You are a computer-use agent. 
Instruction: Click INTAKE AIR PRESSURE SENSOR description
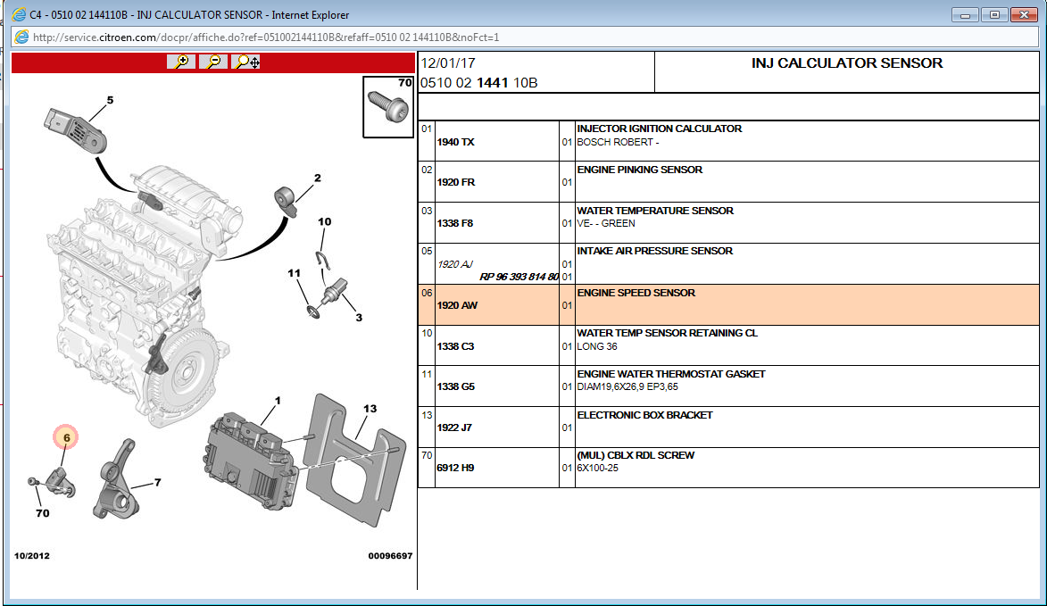tap(654, 251)
